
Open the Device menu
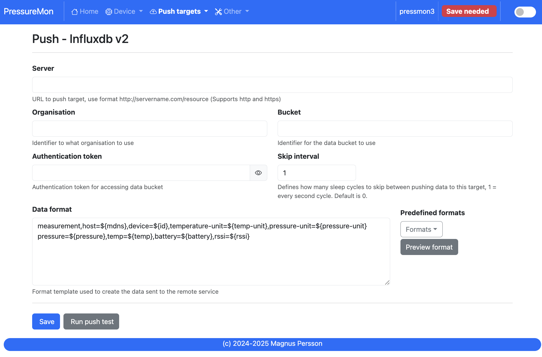tap(124, 11)
